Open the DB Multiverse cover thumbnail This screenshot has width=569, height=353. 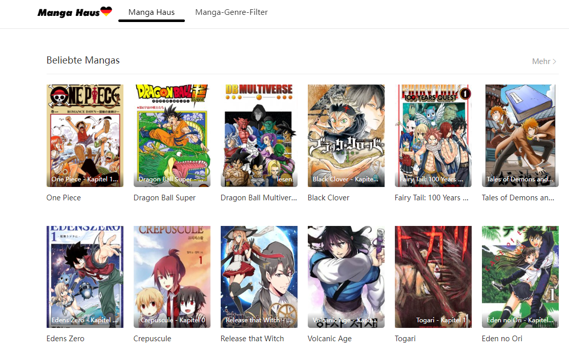(259, 136)
